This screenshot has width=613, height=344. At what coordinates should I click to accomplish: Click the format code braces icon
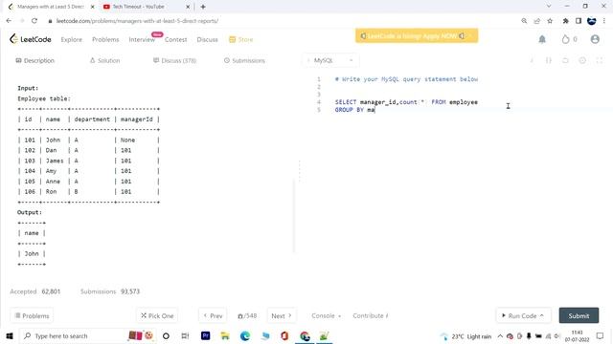coord(549,60)
